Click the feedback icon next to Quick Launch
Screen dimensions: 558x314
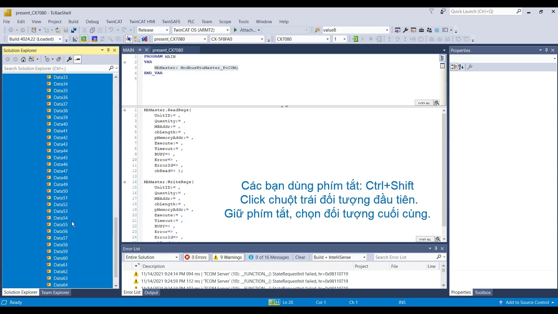[x=443, y=12]
